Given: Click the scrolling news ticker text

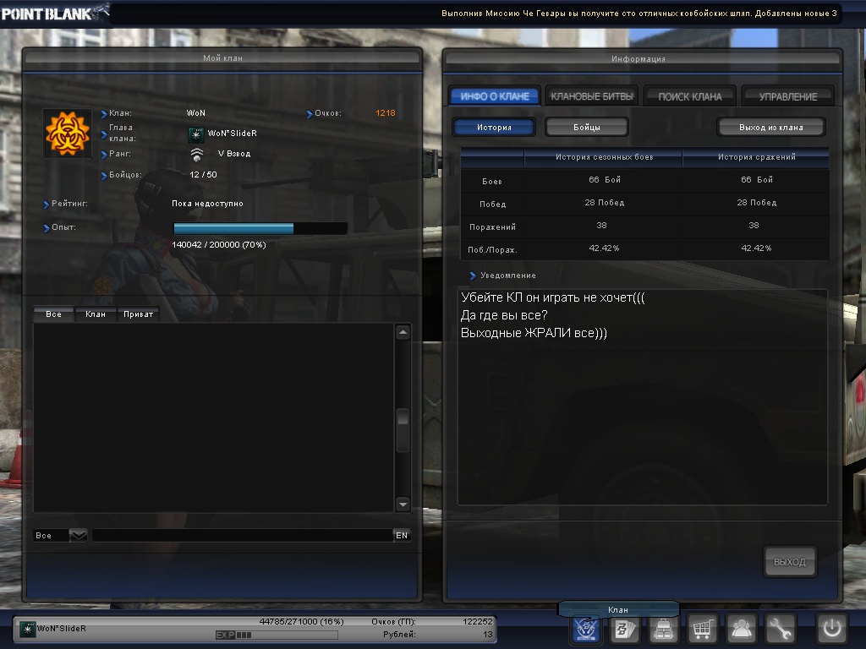Looking at the screenshot, I should point(639,13).
